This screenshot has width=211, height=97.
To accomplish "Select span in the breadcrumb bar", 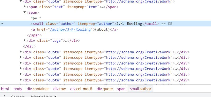I will tap(121, 89).
